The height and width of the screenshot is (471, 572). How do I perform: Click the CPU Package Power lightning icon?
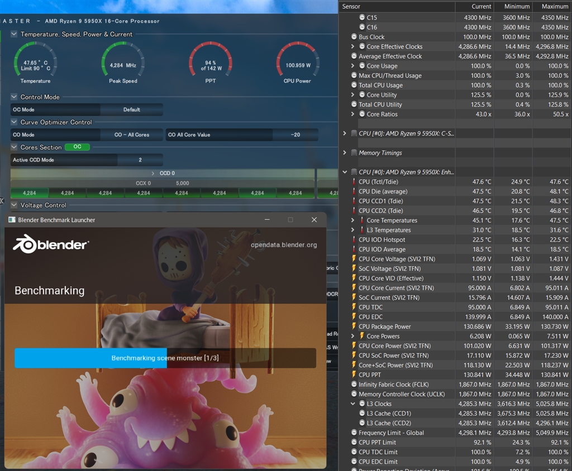[354, 326]
